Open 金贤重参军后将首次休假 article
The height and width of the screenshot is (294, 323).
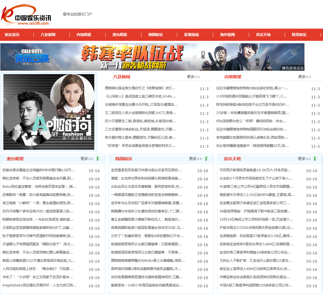coord(146,170)
